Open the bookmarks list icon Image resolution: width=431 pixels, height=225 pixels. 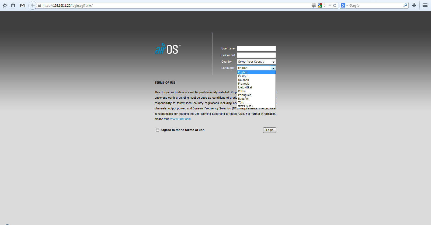tap(13, 5)
